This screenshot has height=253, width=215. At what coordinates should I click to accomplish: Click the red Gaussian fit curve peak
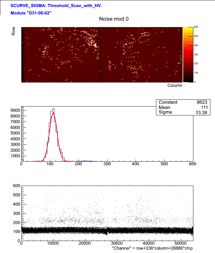coord(53,112)
